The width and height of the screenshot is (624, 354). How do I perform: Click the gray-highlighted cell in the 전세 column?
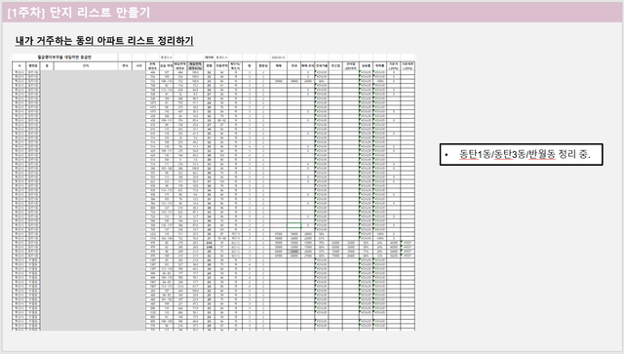pyautogui.click(x=293, y=252)
